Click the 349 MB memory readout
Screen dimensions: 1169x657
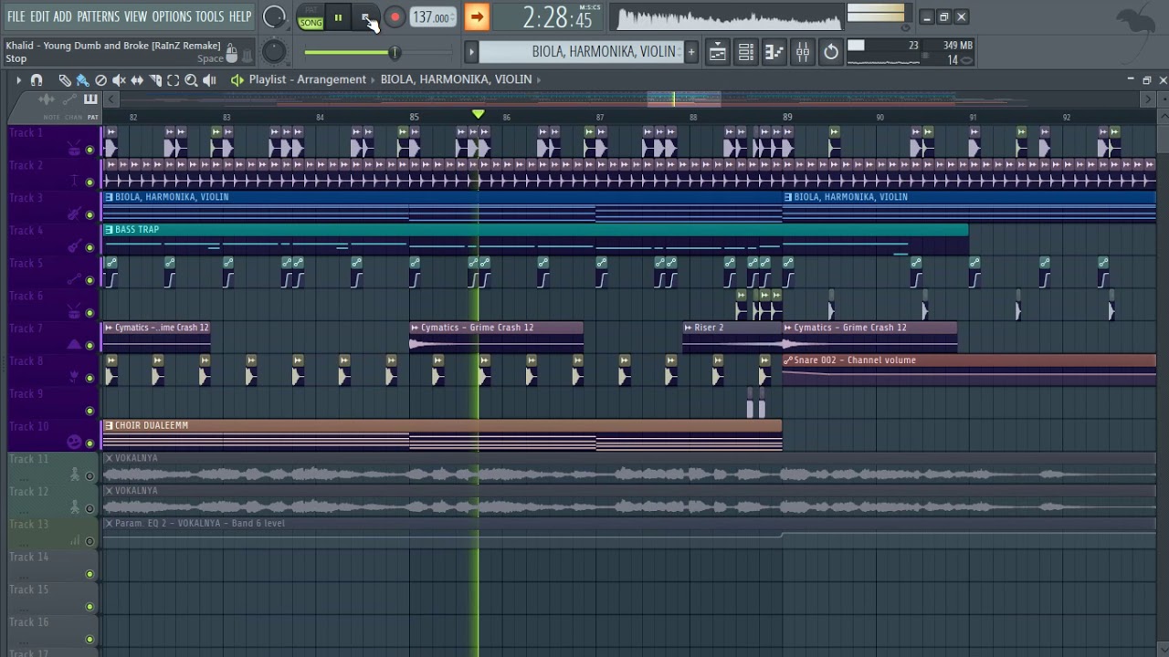(957, 45)
